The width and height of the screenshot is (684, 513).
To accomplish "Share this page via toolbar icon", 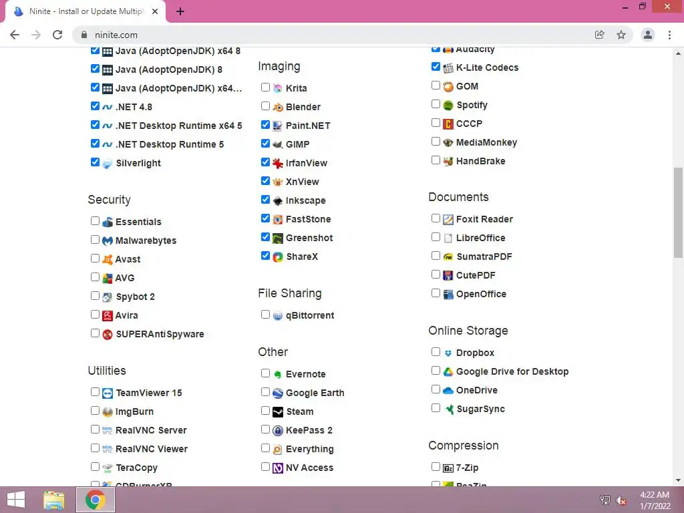I will click(x=599, y=35).
